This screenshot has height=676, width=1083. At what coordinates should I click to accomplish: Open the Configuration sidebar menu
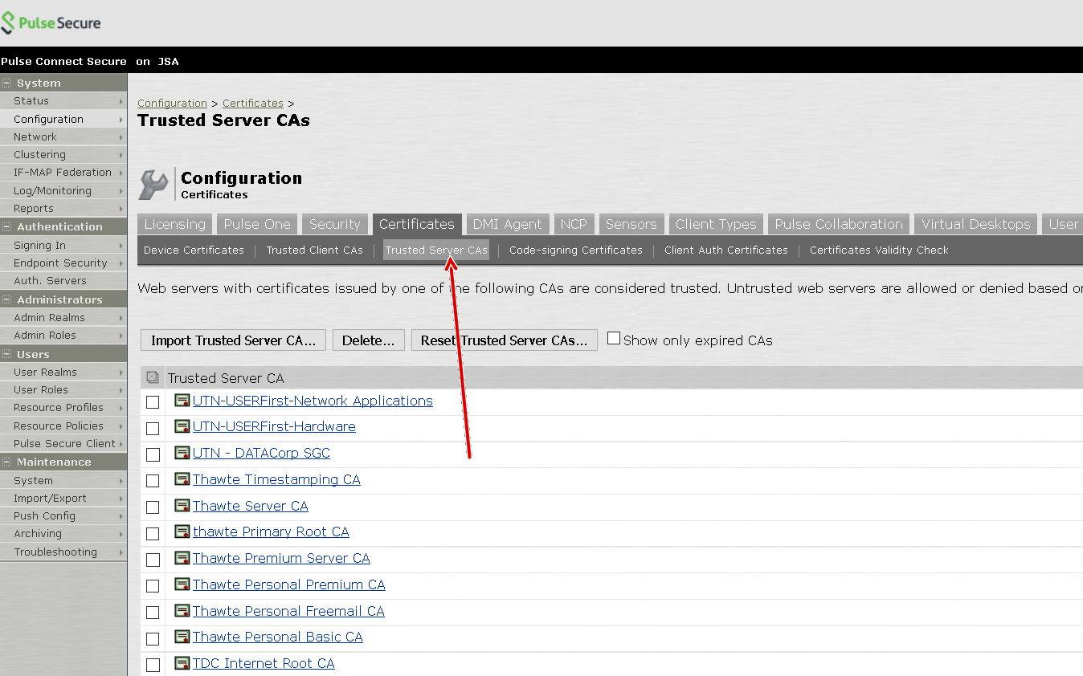[63, 119]
